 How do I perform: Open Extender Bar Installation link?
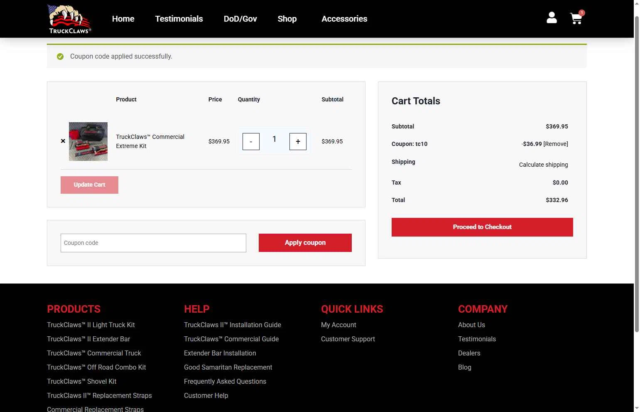click(220, 353)
